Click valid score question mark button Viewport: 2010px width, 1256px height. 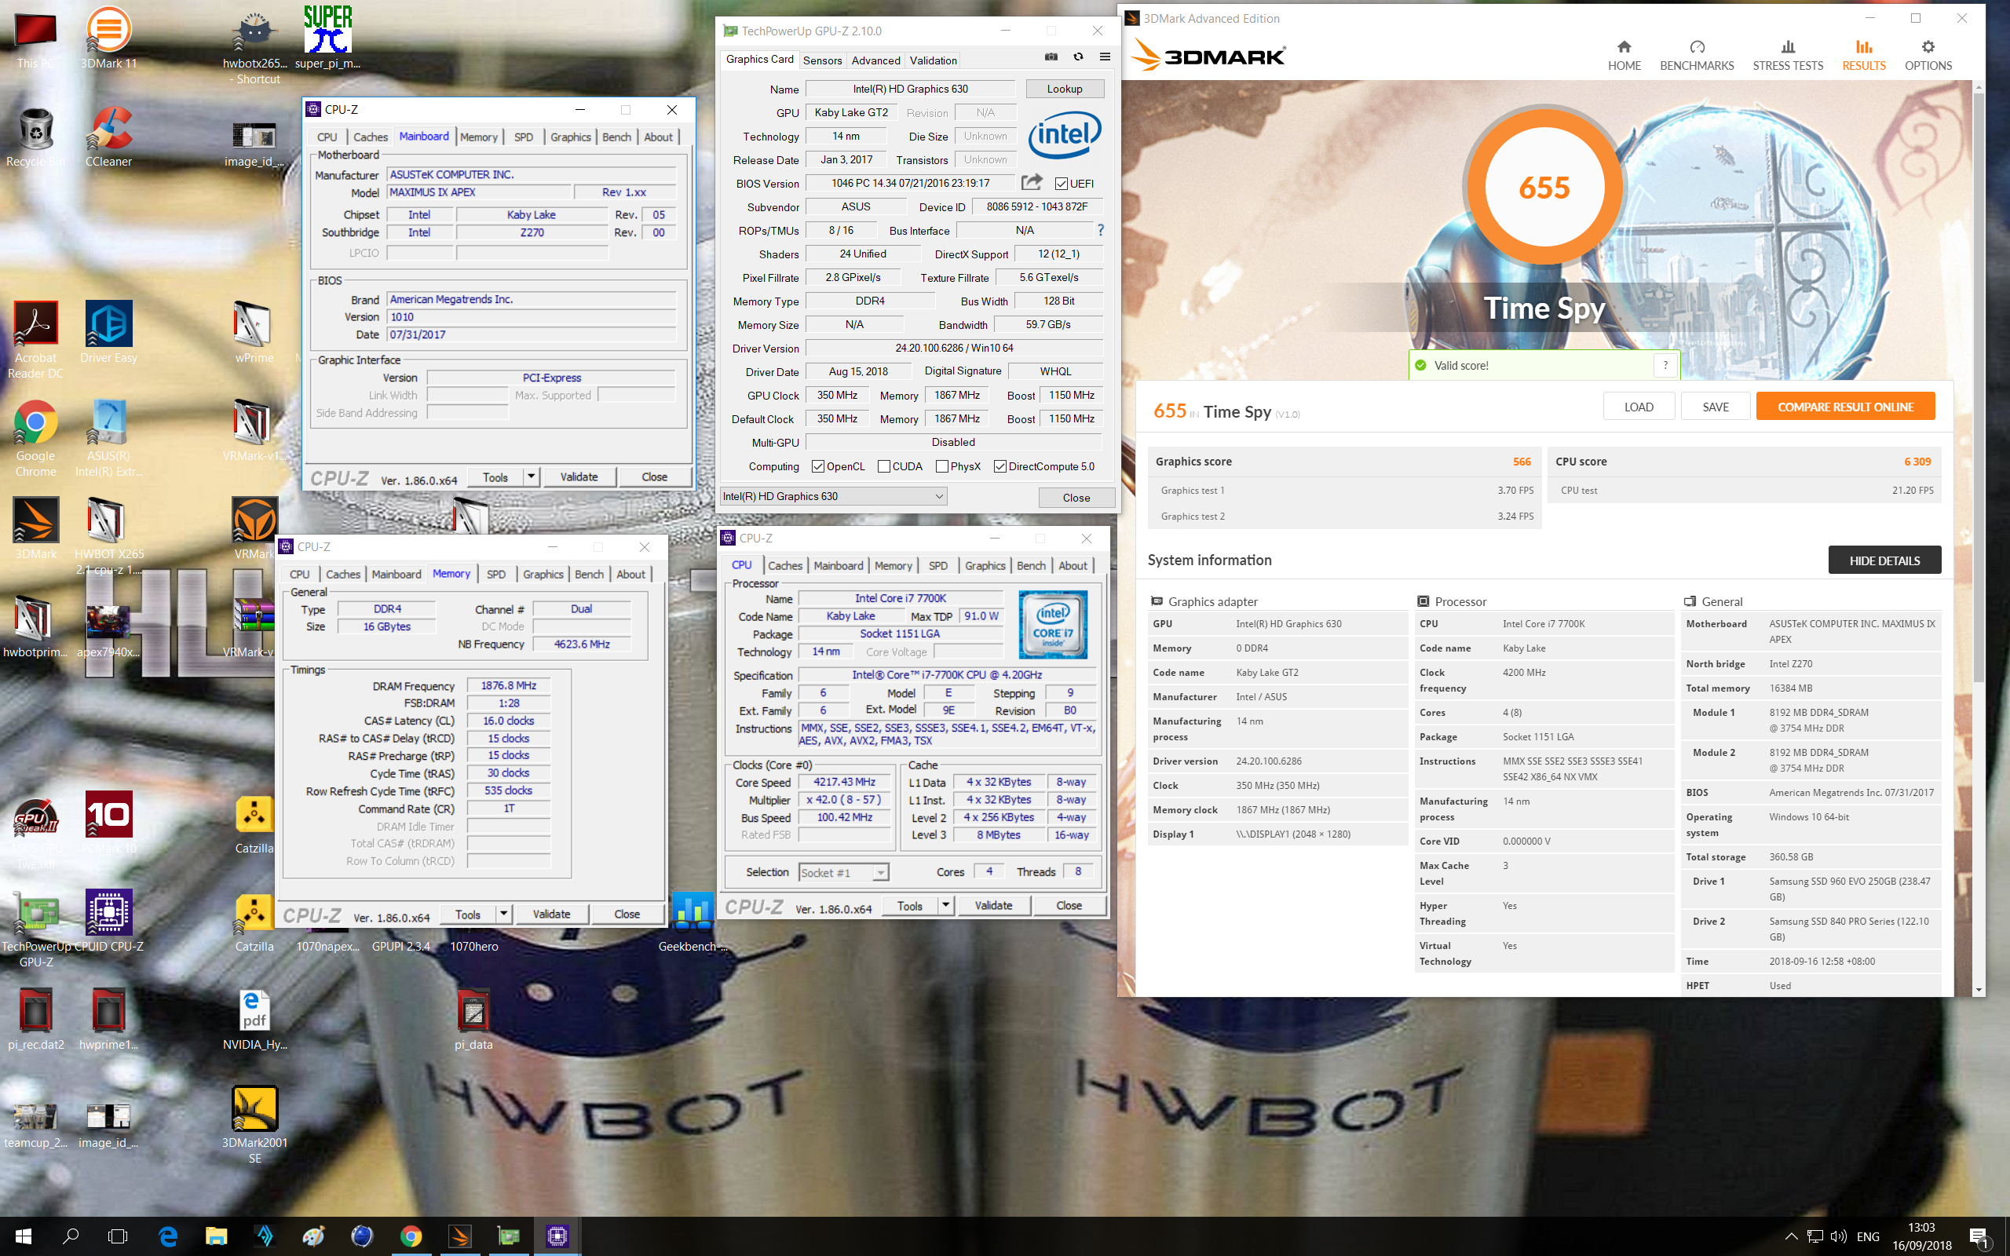(x=1665, y=366)
